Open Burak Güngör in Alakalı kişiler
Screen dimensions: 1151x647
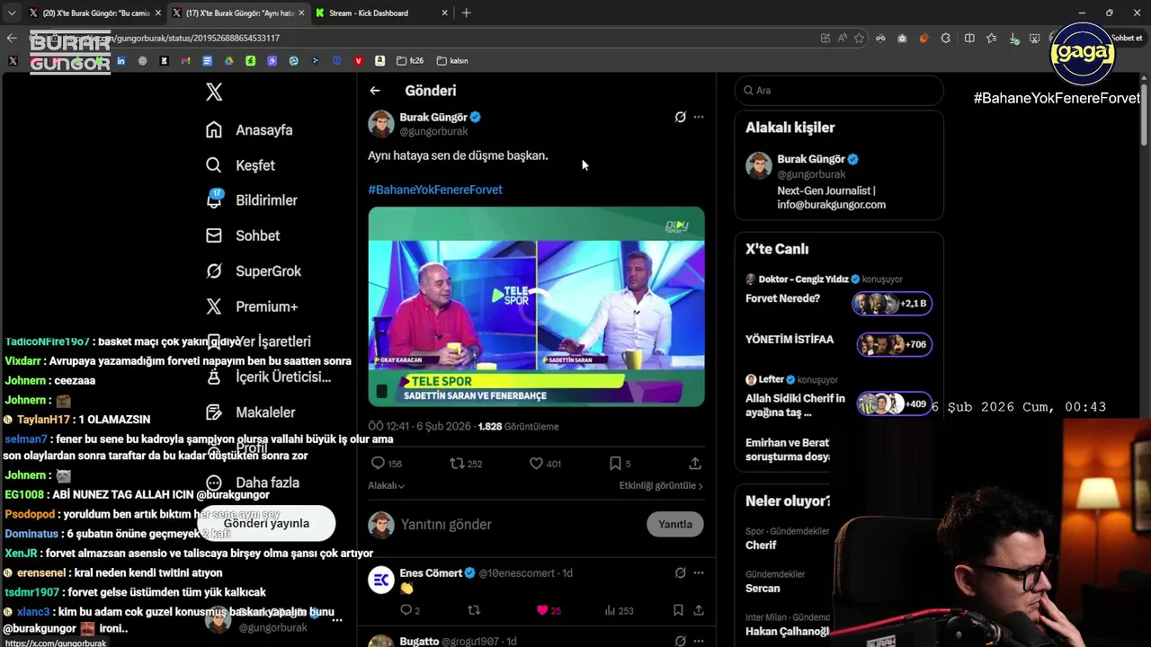pos(839,182)
